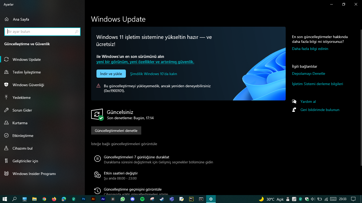Click the Yardım al chat bubble icon
The width and height of the screenshot is (362, 203).
[x=294, y=101]
